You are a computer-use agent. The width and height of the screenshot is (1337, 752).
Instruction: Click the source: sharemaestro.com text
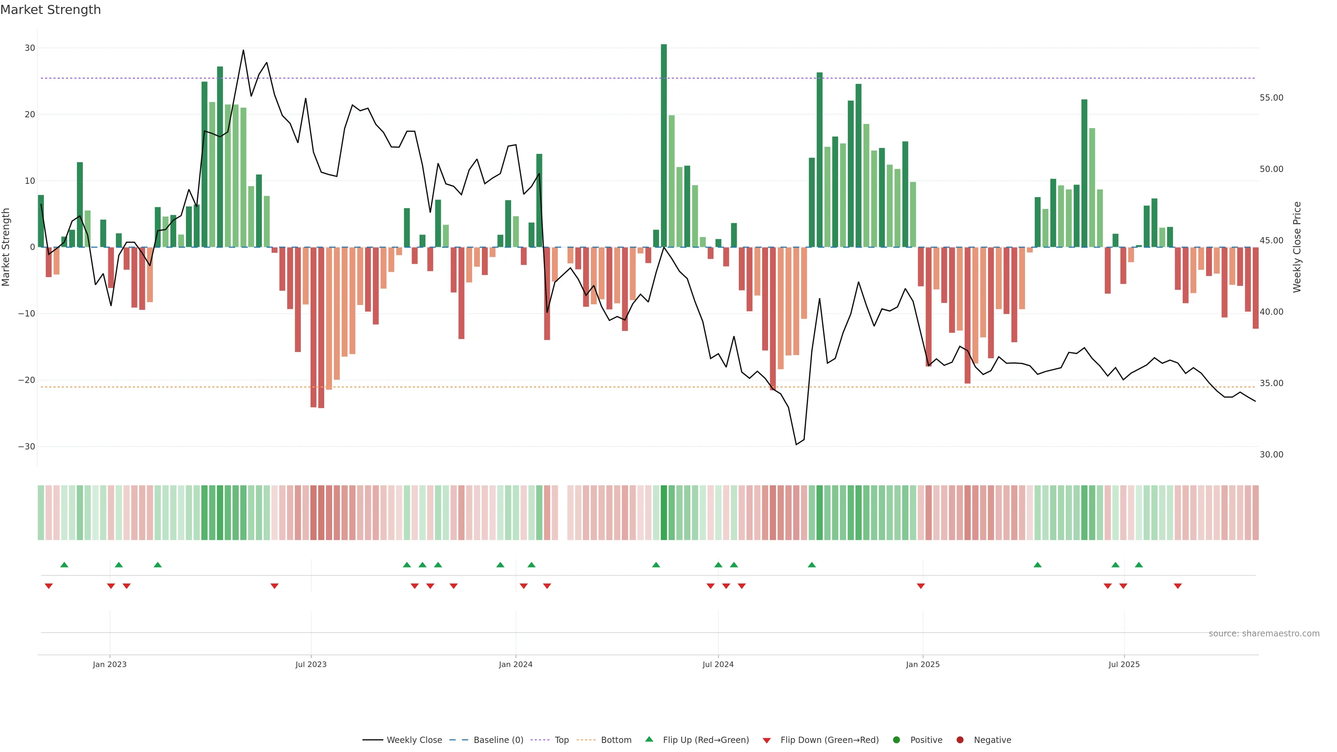point(1264,633)
